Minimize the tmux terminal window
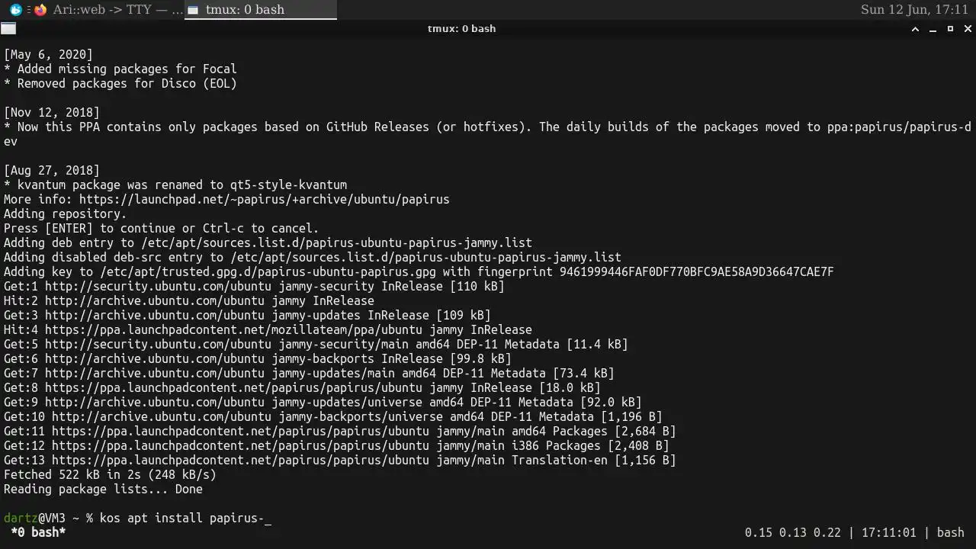Image resolution: width=976 pixels, height=549 pixels. coord(933,29)
